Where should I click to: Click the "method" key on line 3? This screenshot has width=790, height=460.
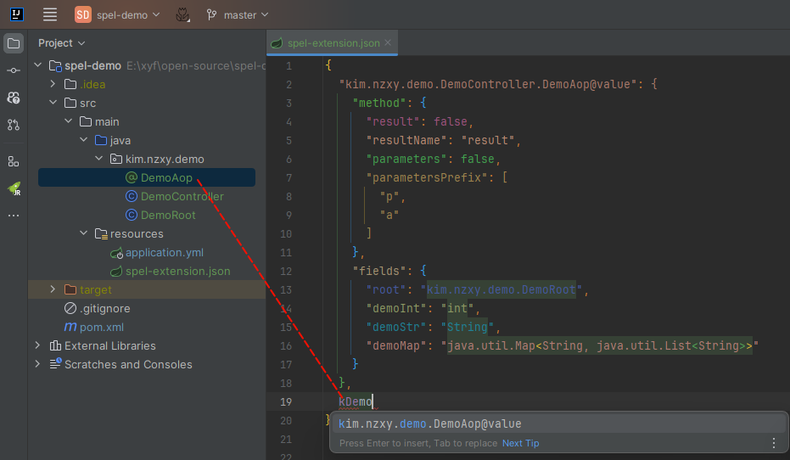(379, 103)
